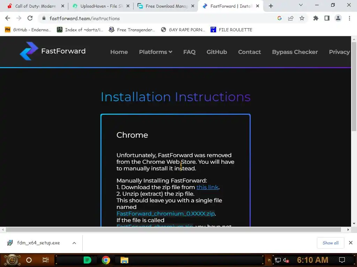The image size is (357, 267).
Task: Click the vertical scrollbar thumb
Action: click(354, 87)
